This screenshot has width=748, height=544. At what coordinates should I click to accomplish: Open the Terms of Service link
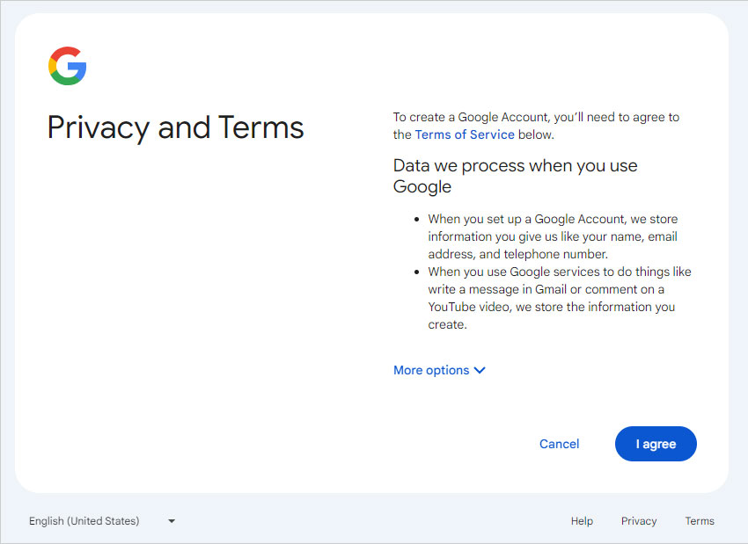[x=465, y=134]
